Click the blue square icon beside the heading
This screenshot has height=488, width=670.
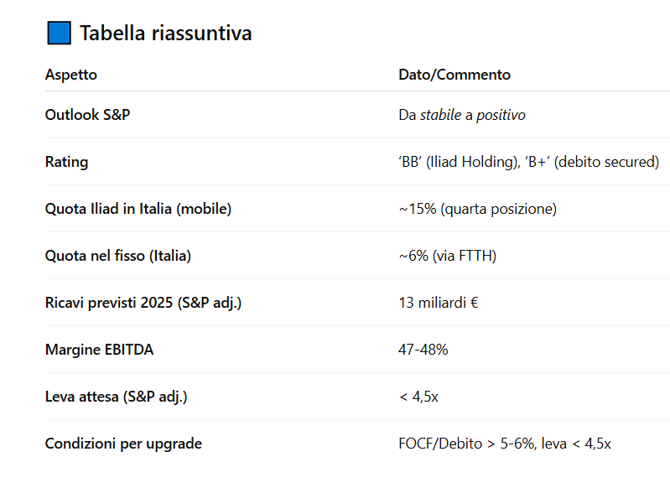pos(59,33)
